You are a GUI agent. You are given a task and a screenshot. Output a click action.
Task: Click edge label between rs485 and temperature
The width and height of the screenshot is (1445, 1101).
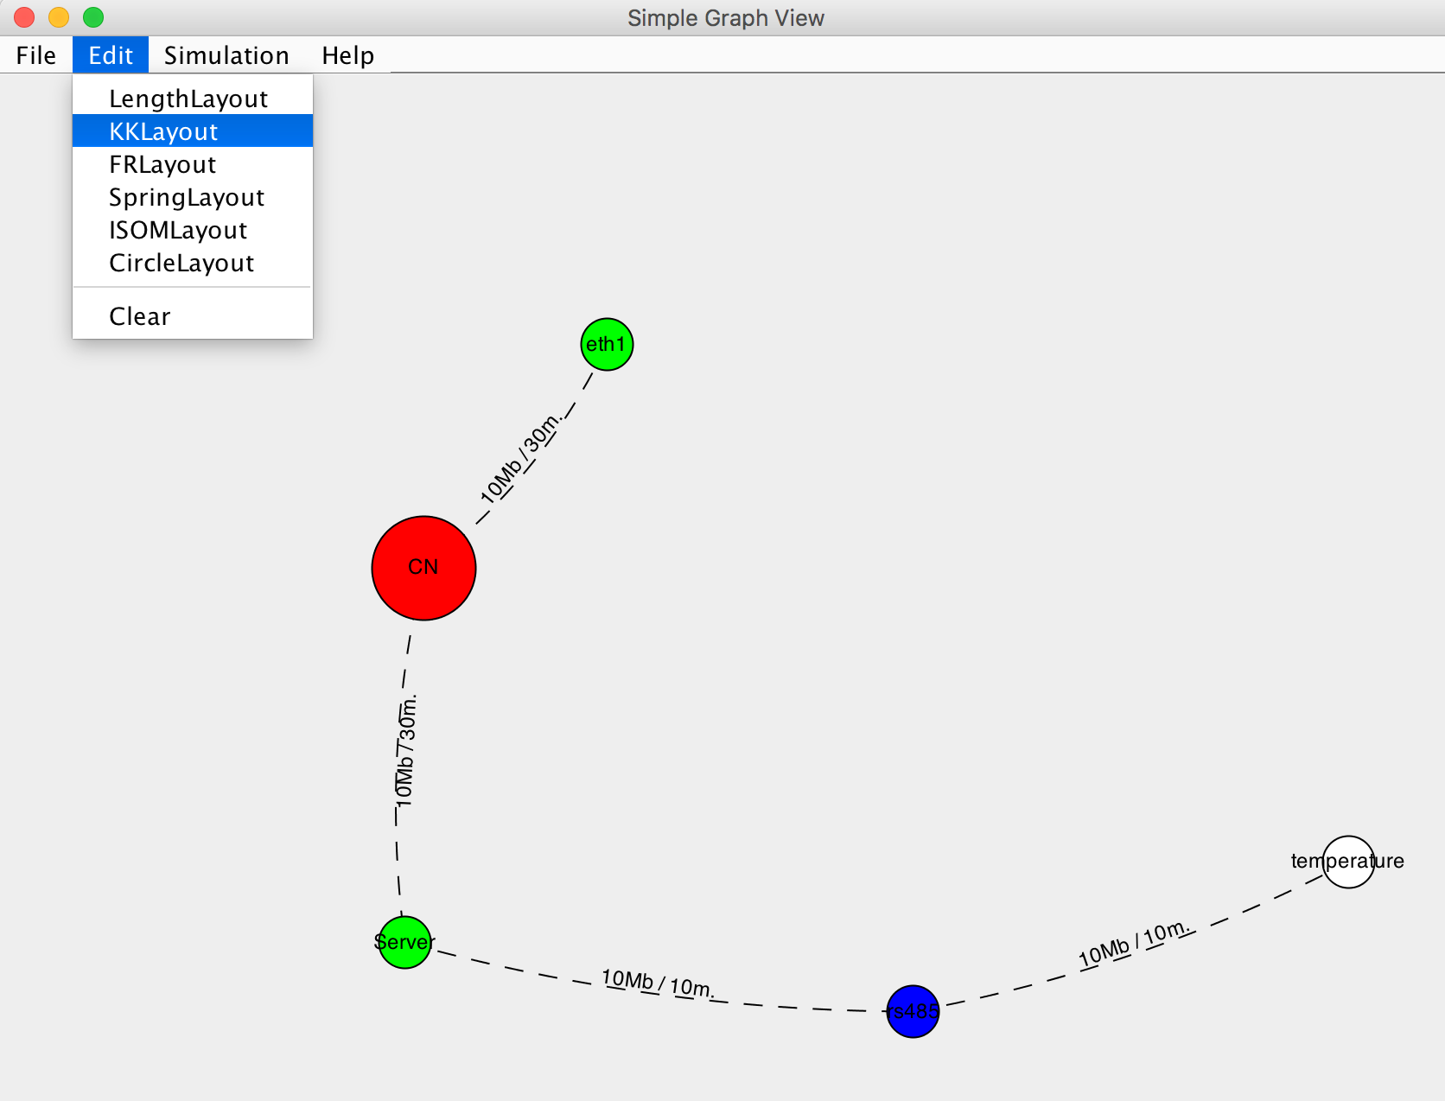1134,944
